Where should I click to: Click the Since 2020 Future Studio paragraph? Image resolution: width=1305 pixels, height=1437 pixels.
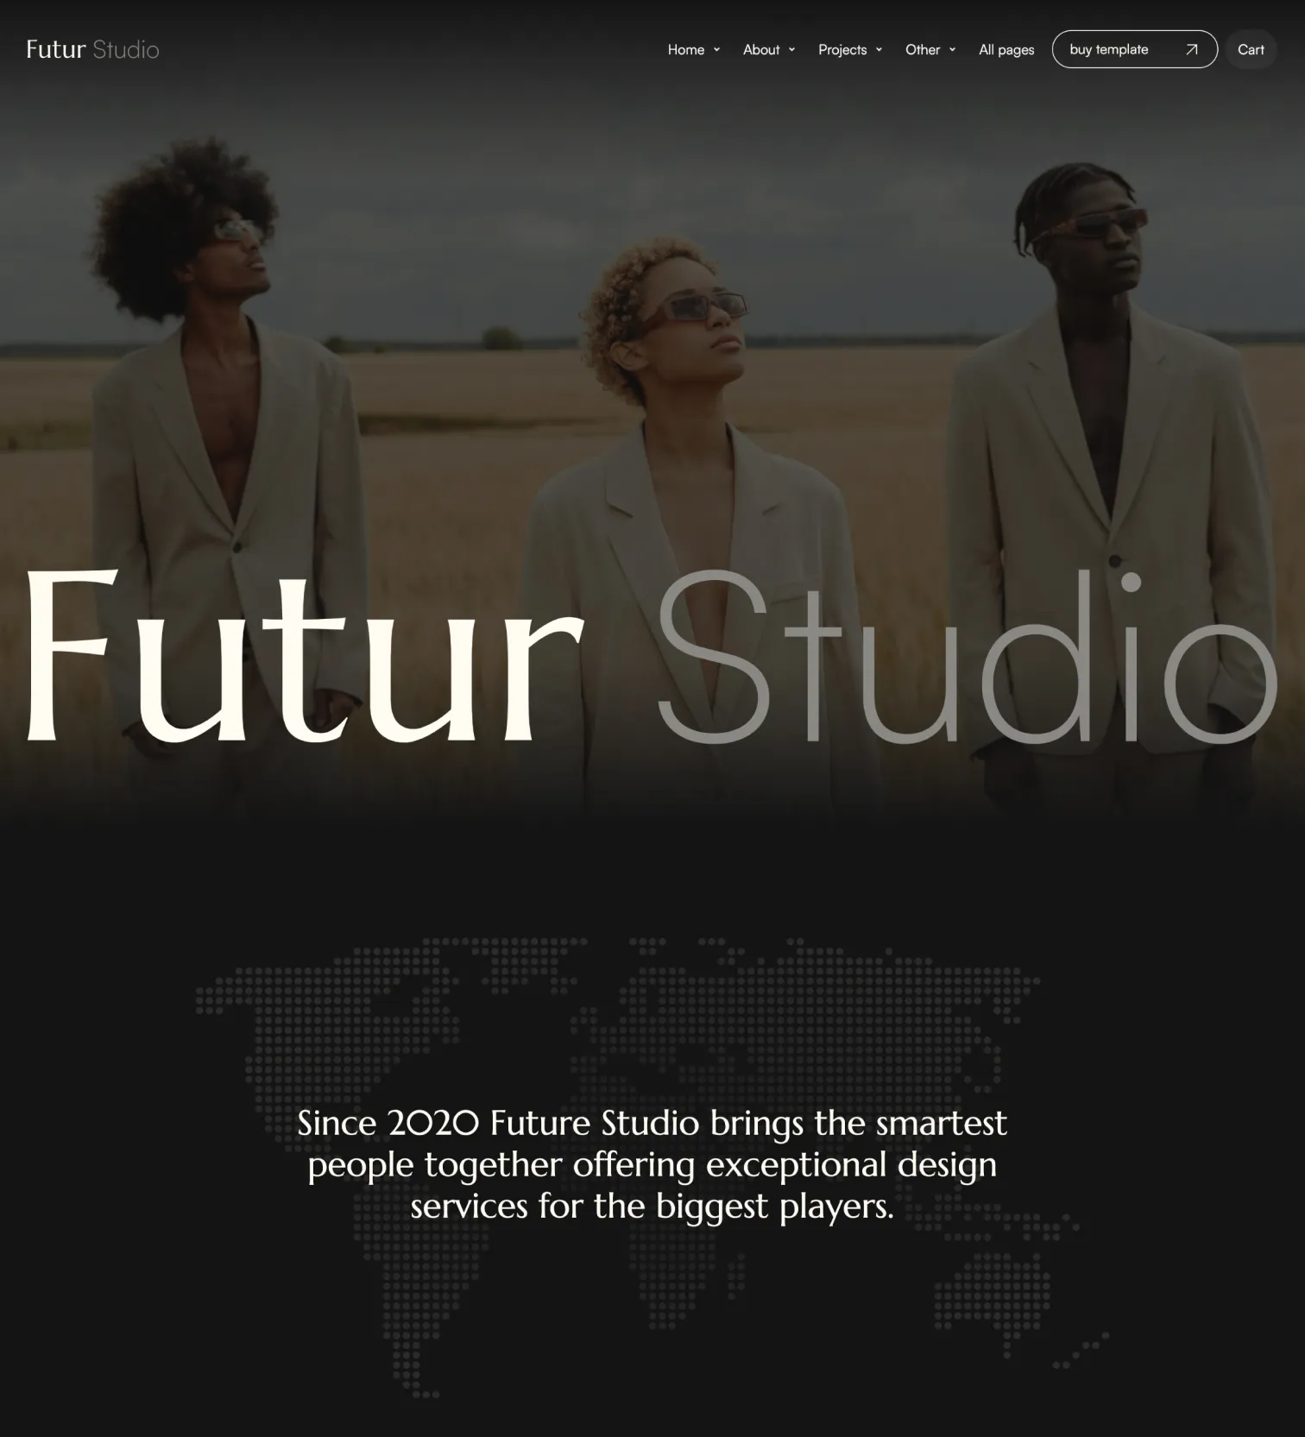coord(652,1164)
